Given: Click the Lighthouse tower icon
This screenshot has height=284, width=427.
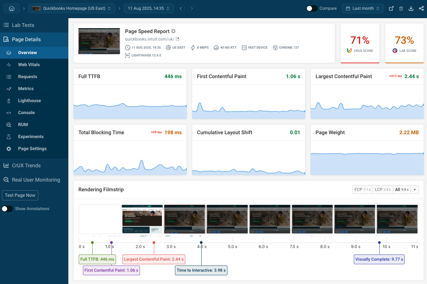Looking at the screenshot, I should click(x=9, y=101).
